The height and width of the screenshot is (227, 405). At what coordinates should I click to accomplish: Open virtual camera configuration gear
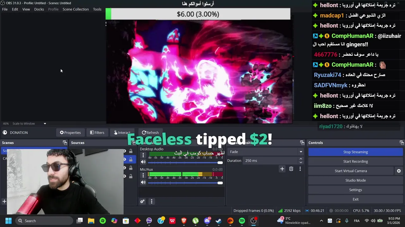pyautogui.click(x=399, y=171)
